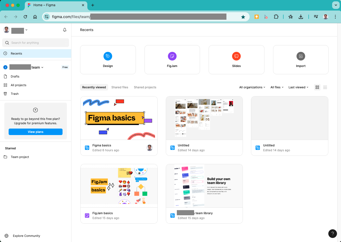The height and width of the screenshot is (242, 341).
Task: Click the gray Import icon
Action: click(x=301, y=56)
